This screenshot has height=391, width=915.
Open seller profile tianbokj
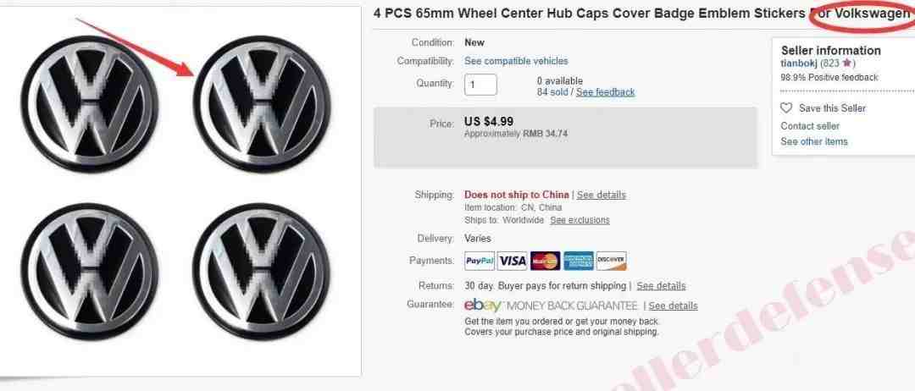pos(799,63)
